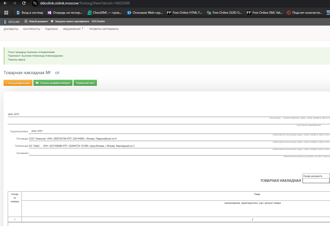Open ПРОВЕРКА СЕРТИФИКАТА menu item
The image size is (330, 226).
pos(104,29)
